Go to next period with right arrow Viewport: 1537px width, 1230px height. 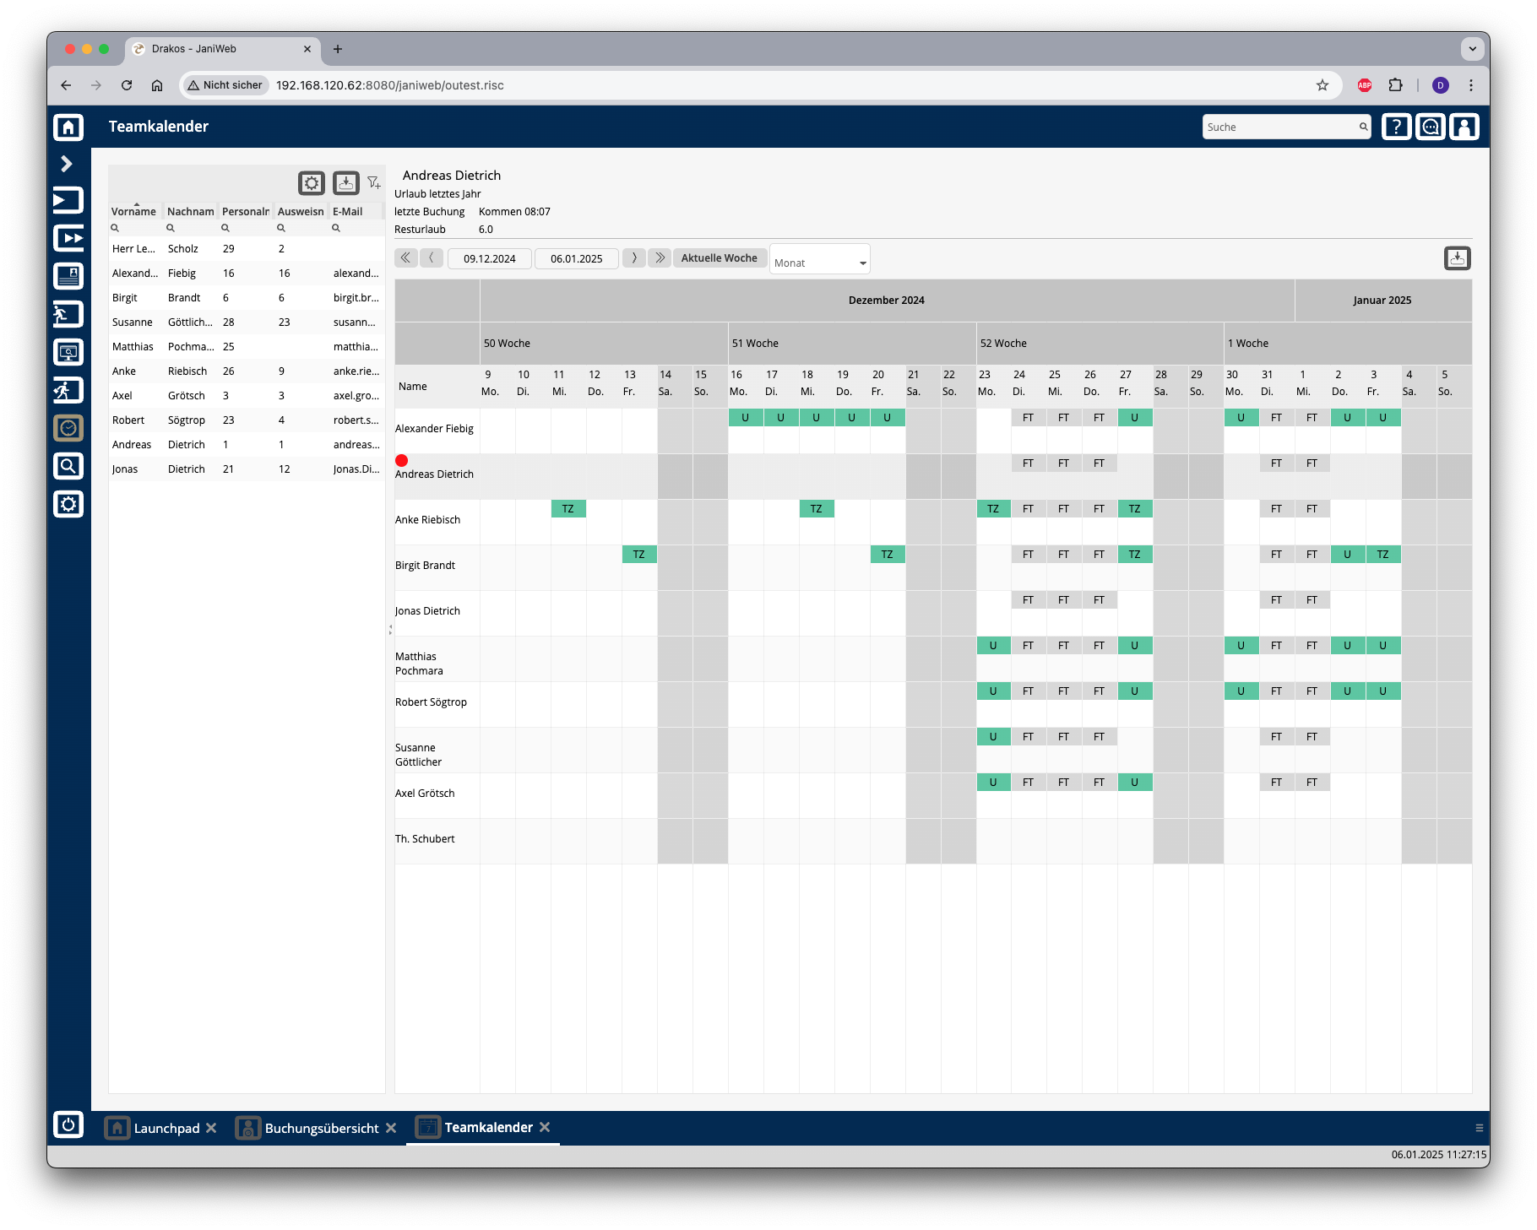(x=634, y=257)
